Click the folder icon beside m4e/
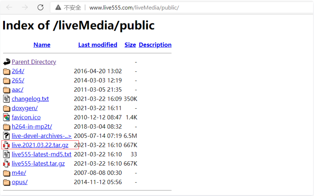314x196 pixels. [7, 173]
